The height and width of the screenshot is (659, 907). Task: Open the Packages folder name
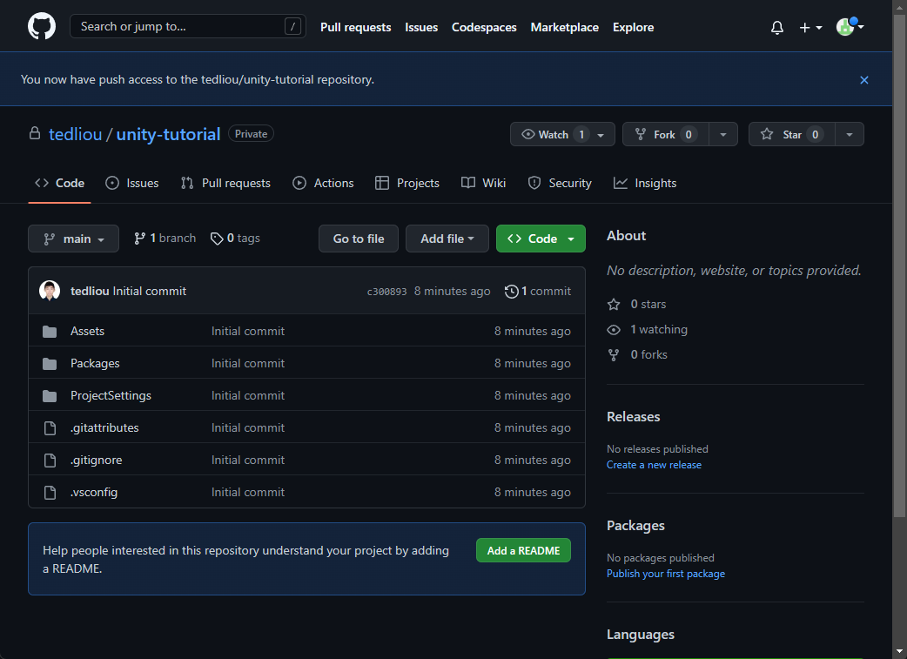click(95, 364)
